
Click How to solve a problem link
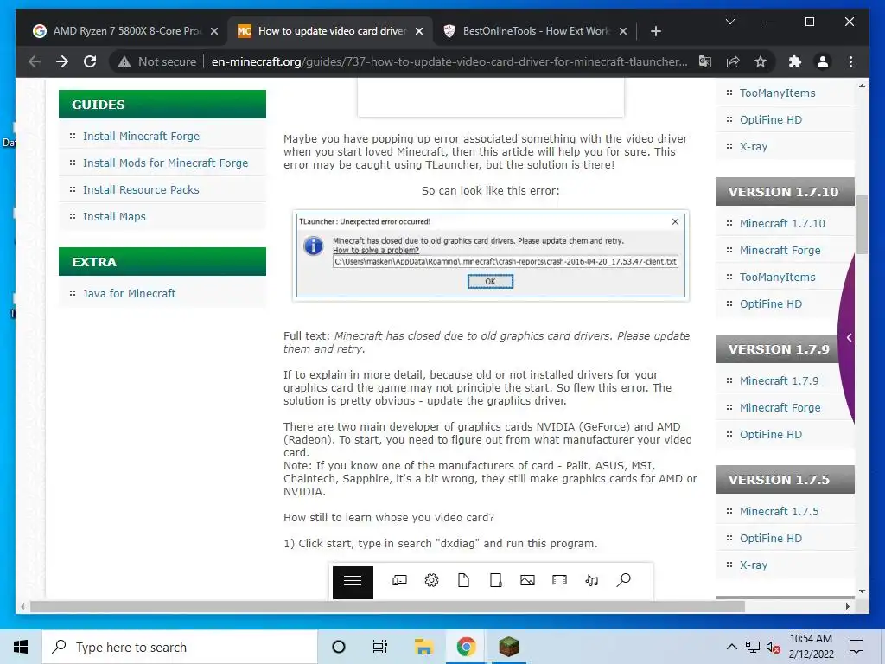(376, 250)
